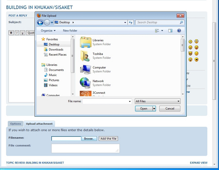Click the change view icon
This screenshot has width=219, height=170.
click(x=157, y=31)
